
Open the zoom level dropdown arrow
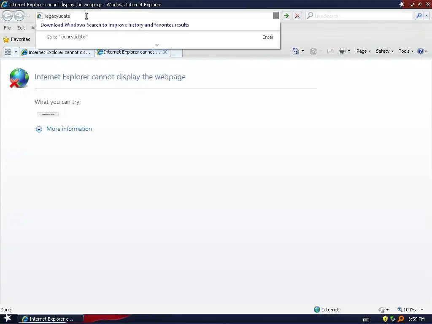click(x=422, y=310)
